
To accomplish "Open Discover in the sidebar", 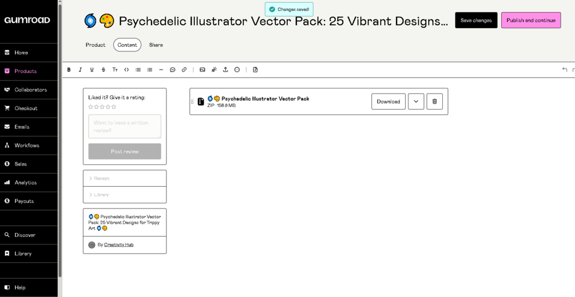I will coord(29,235).
